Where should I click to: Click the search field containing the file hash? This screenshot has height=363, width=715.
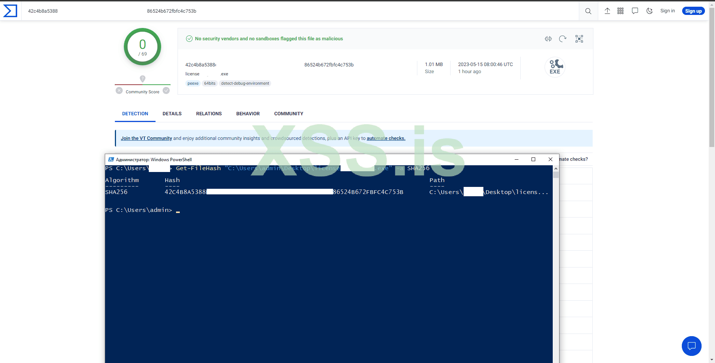click(x=300, y=11)
